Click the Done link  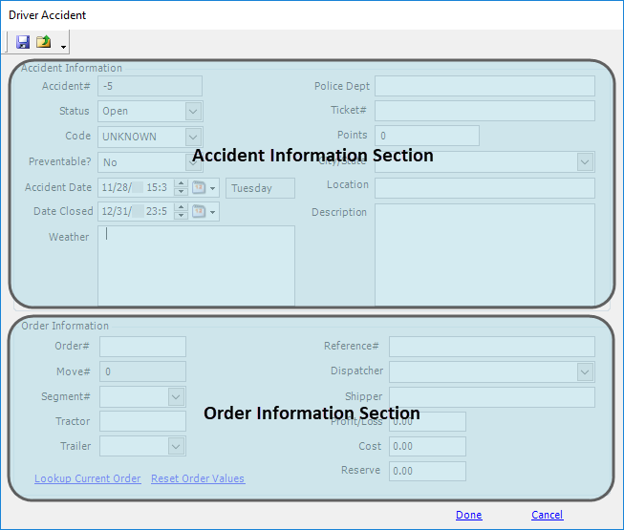(x=468, y=515)
